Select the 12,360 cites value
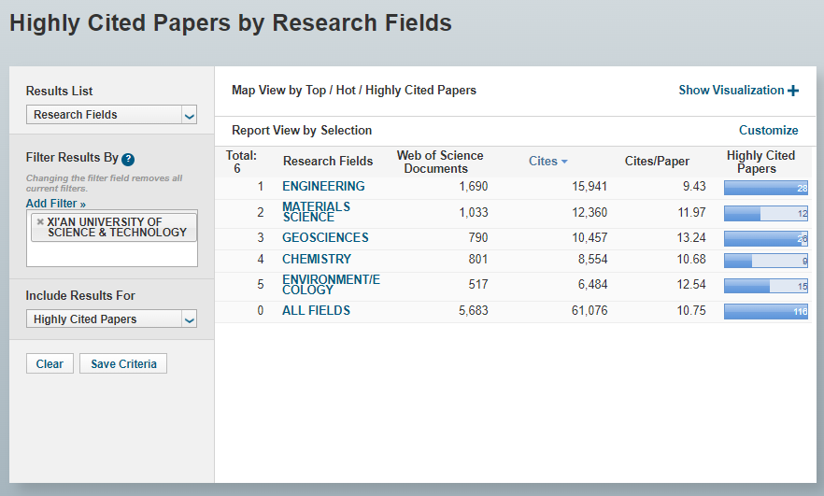Image resolution: width=824 pixels, height=496 pixels. [x=590, y=212]
